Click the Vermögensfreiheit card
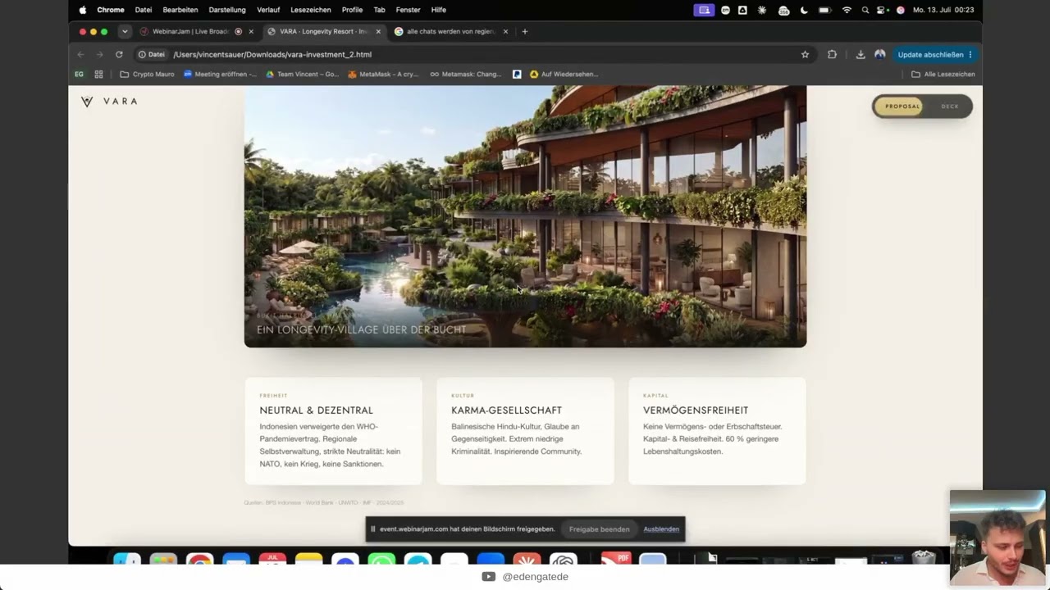Screen dimensions: 1050x590 point(717,431)
